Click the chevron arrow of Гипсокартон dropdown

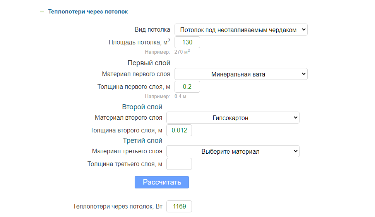pos(295,117)
